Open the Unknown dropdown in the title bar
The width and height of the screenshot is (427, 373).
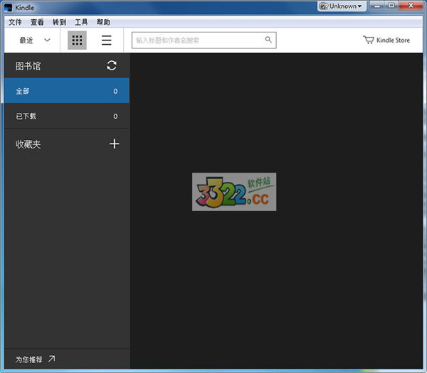pos(340,6)
